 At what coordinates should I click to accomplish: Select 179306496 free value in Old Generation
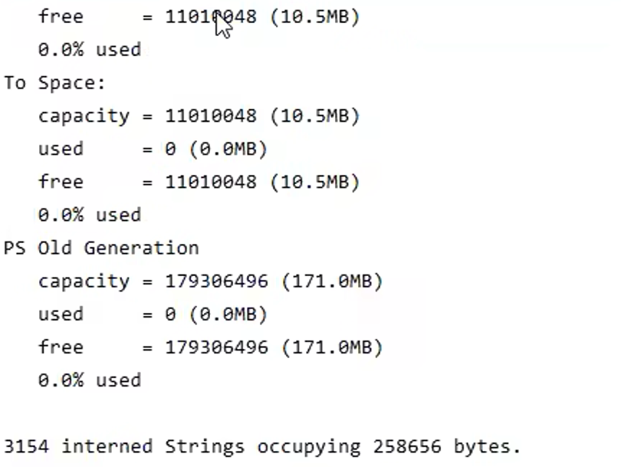tap(217, 347)
